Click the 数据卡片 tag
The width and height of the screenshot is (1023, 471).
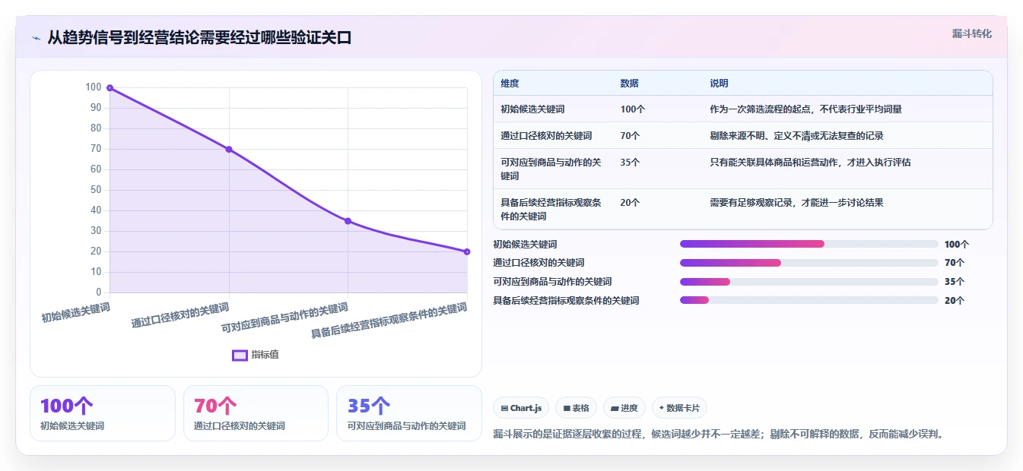[x=679, y=408]
